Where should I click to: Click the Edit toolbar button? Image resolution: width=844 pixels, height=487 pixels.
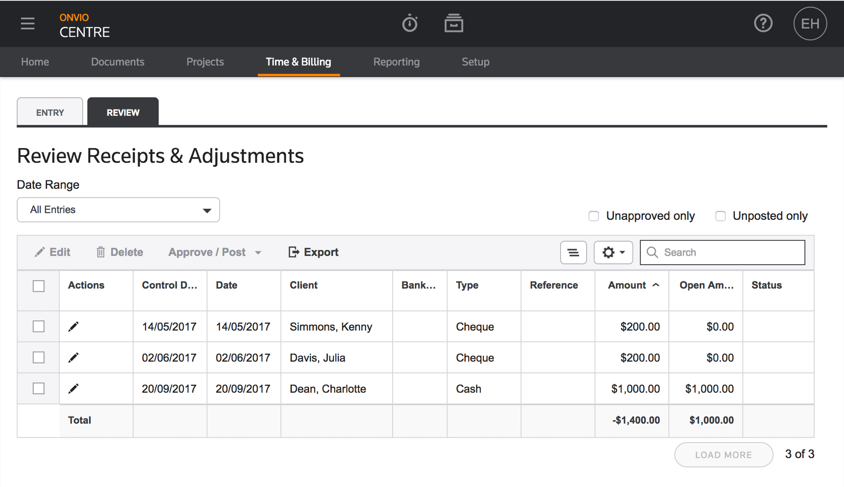tap(52, 252)
